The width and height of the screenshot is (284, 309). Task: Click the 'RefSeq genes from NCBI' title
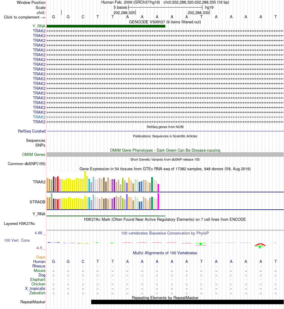pos(165,127)
